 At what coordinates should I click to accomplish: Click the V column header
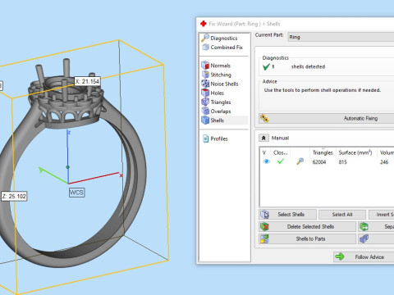coord(264,152)
